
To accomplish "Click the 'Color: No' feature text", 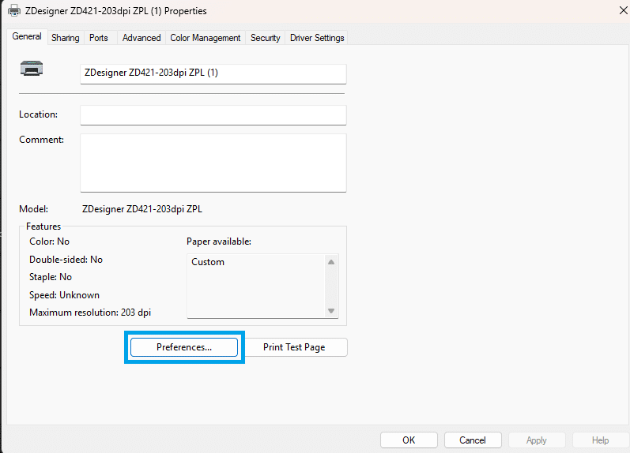I will 50,241.
